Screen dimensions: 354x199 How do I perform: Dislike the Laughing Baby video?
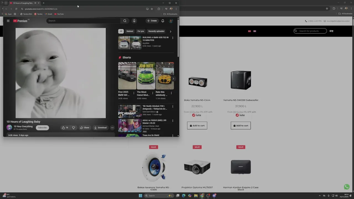73,128
